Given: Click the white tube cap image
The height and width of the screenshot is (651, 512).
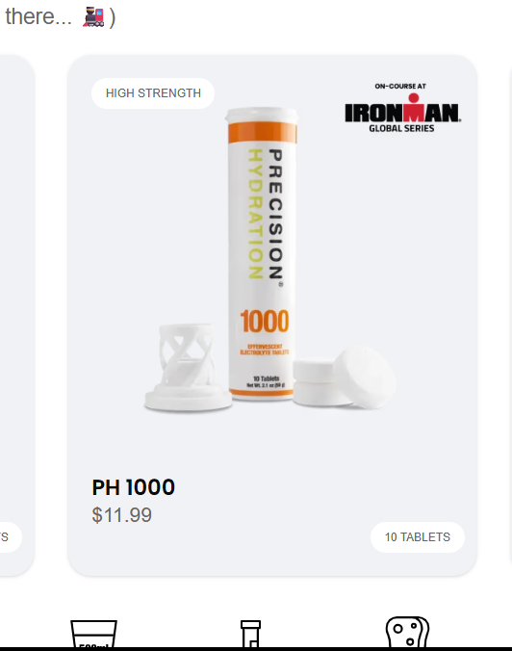Looking at the screenshot, I should click(188, 368).
